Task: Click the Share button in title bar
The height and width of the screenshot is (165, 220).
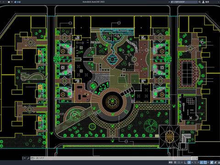Action: [17, 2]
